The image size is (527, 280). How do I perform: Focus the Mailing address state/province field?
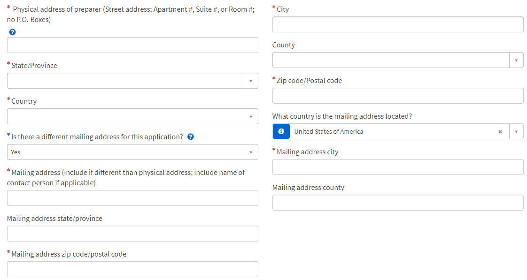[x=132, y=234]
